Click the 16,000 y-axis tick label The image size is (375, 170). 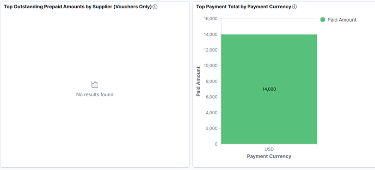tap(211, 19)
